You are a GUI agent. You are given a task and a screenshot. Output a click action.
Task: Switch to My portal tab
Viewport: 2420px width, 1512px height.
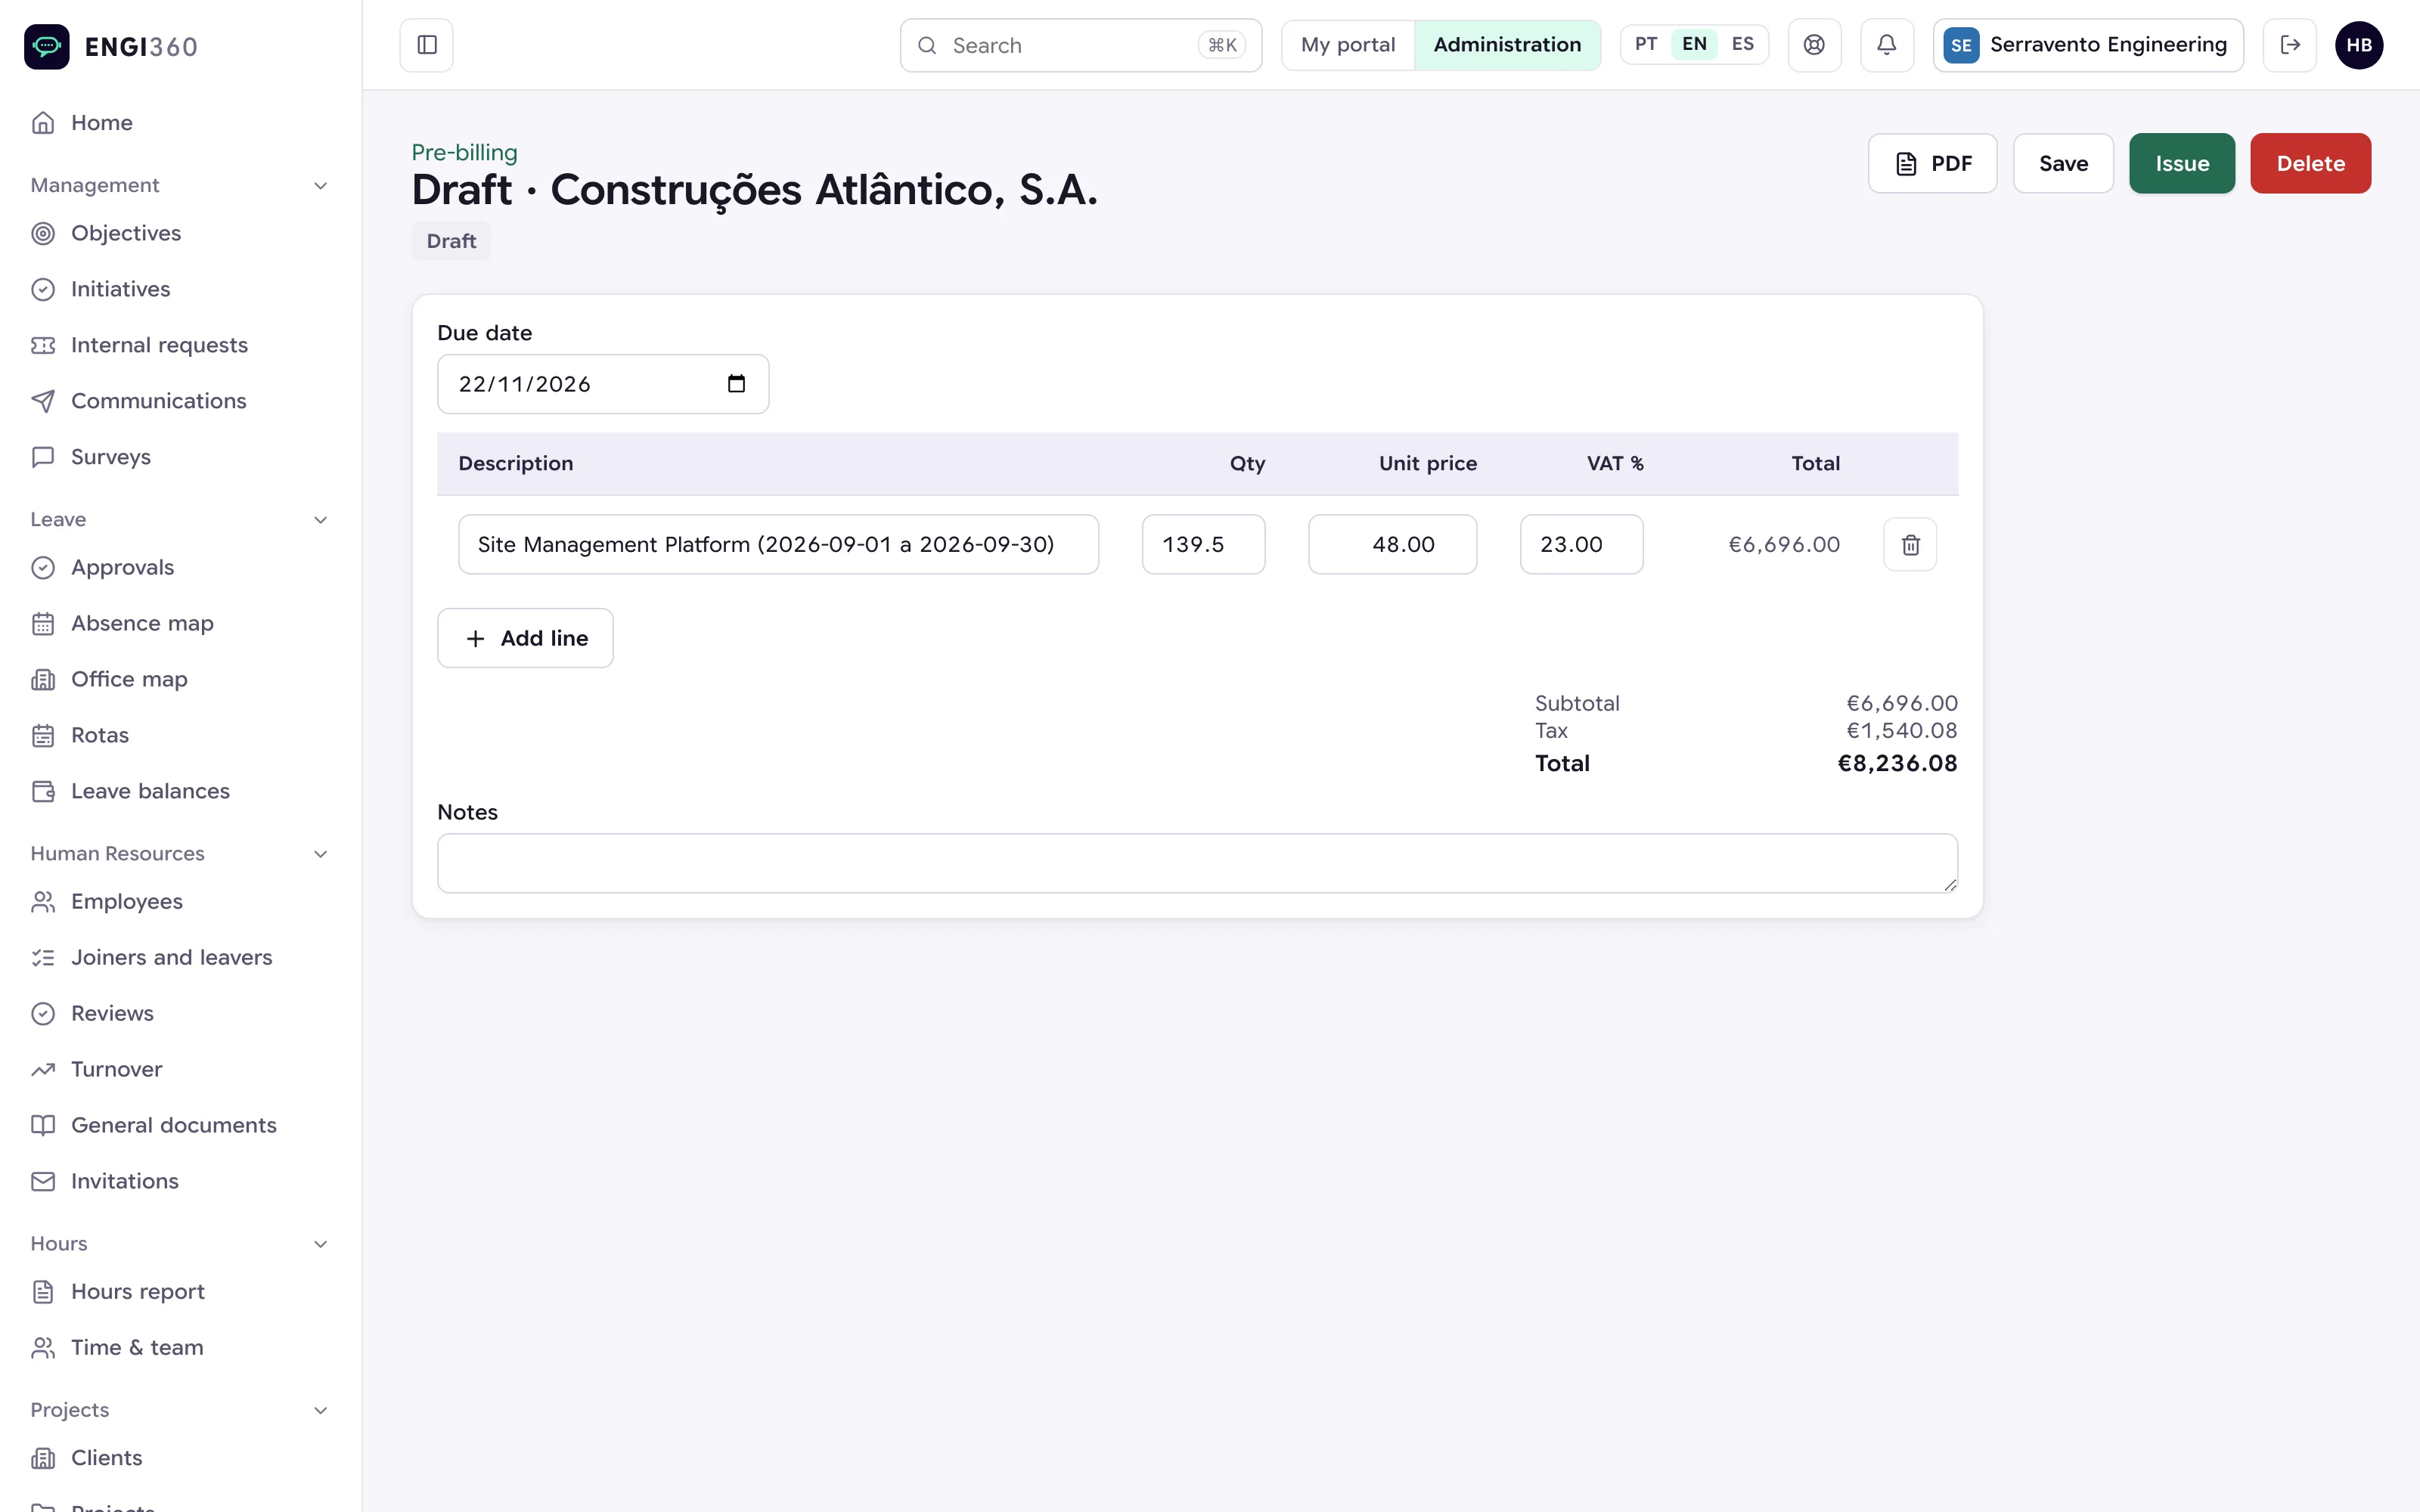tap(1348, 45)
